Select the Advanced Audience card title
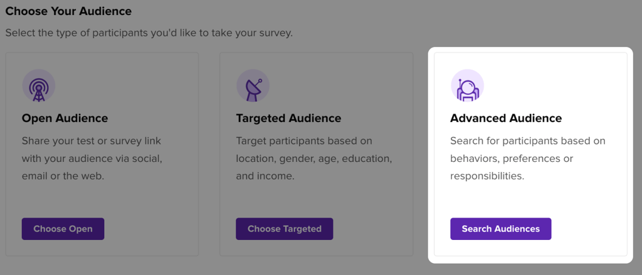 [x=506, y=118]
